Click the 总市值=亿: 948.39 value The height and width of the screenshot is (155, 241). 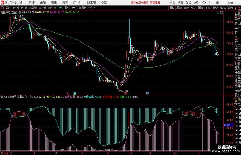point(53,97)
